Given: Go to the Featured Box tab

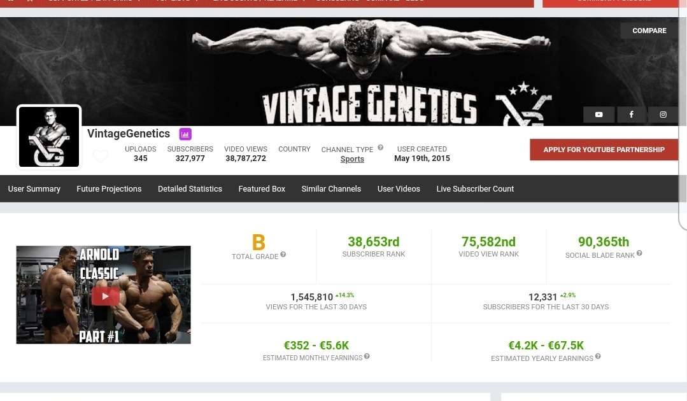Looking at the screenshot, I should point(262,189).
